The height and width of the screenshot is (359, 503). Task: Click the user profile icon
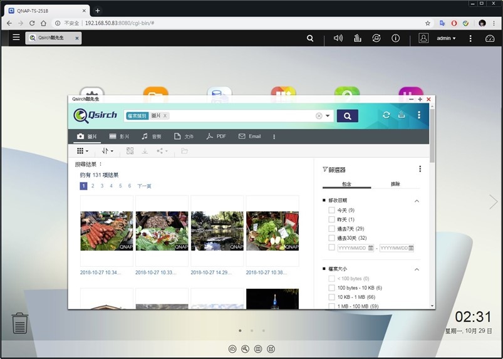(423, 38)
